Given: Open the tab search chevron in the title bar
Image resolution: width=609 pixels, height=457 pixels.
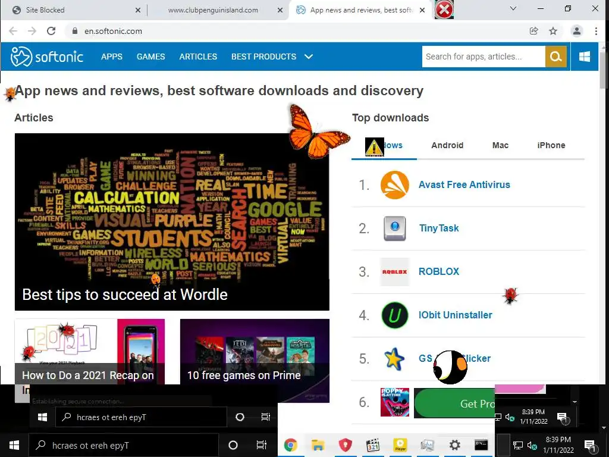Looking at the screenshot, I should pos(513,8).
